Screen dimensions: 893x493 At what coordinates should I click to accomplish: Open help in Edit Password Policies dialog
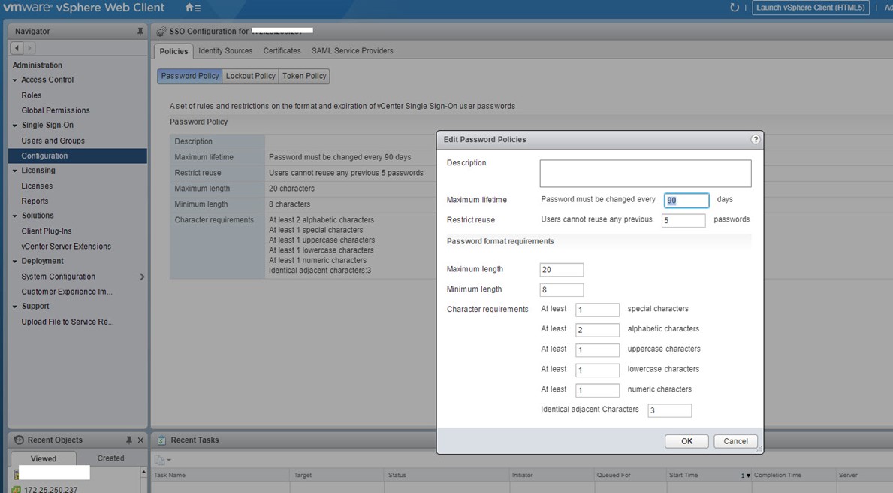click(x=755, y=140)
